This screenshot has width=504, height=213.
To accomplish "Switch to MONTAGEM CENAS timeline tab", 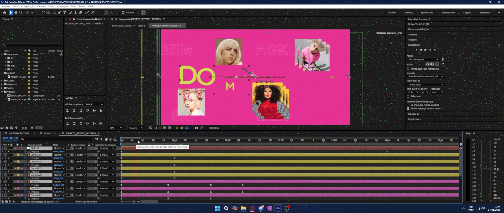I will tap(19, 133).
